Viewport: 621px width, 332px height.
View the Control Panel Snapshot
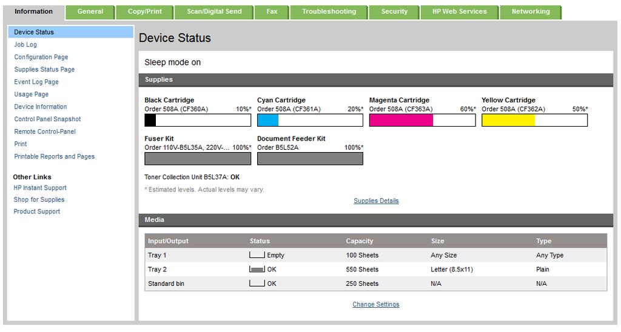47,119
